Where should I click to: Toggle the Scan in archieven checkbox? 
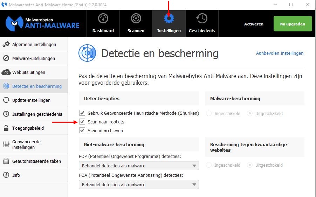tap(82, 130)
